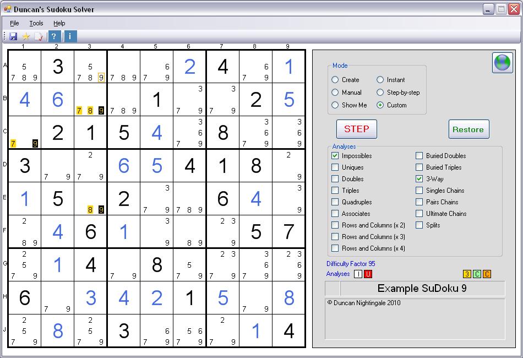523x358 pixels.
Task: Click the Duncan Nightingale 2010 message box
Action: [x=415, y=319]
